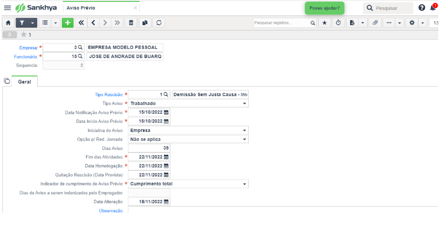446x225 pixels.
Task: Select the Geral tab
Action: click(x=25, y=82)
